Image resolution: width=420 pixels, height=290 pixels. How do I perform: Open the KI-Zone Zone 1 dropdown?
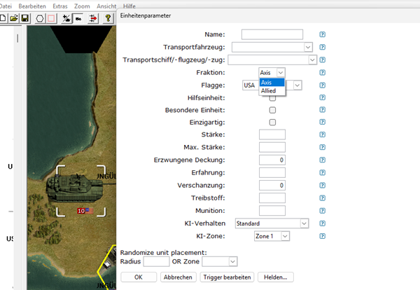point(285,236)
